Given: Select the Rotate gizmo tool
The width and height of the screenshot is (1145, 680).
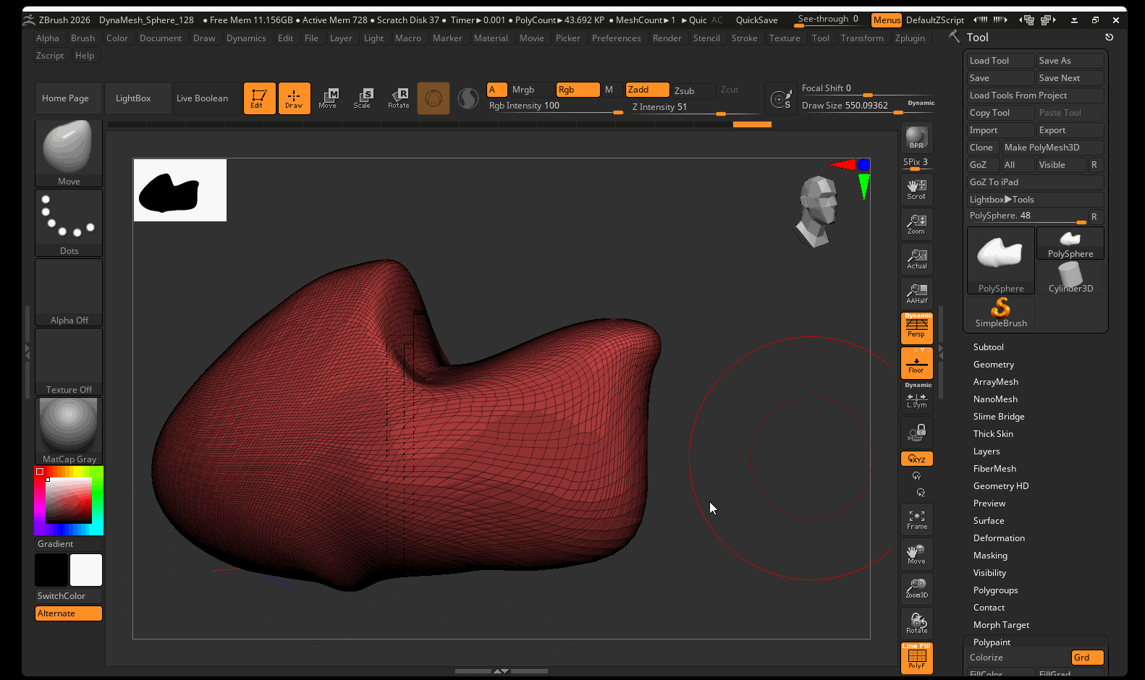Looking at the screenshot, I should coord(398,98).
